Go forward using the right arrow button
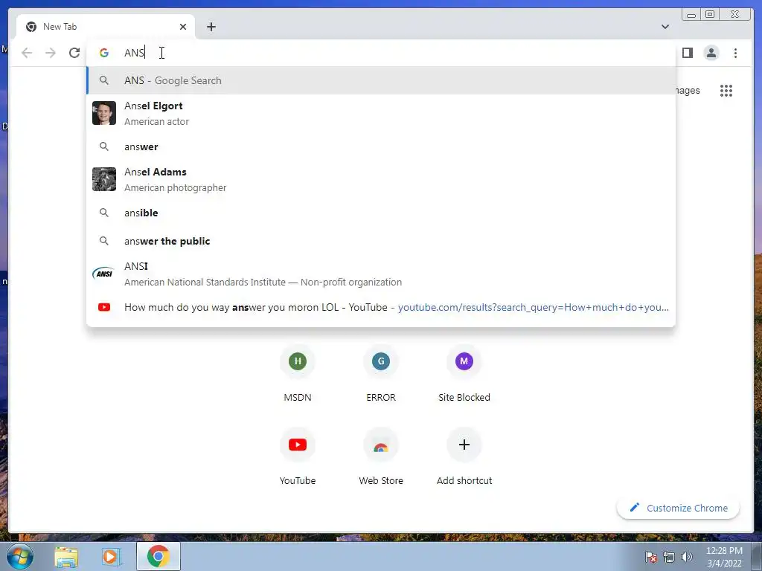Image resolution: width=762 pixels, height=571 pixels. click(50, 53)
